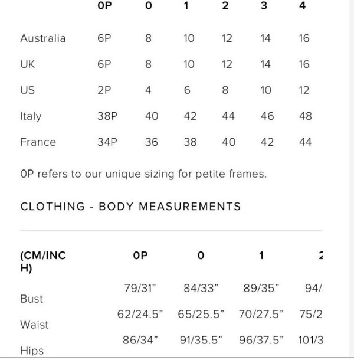Select the Italy row label
The height and width of the screenshot is (360, 354).
tap(31, 116)
